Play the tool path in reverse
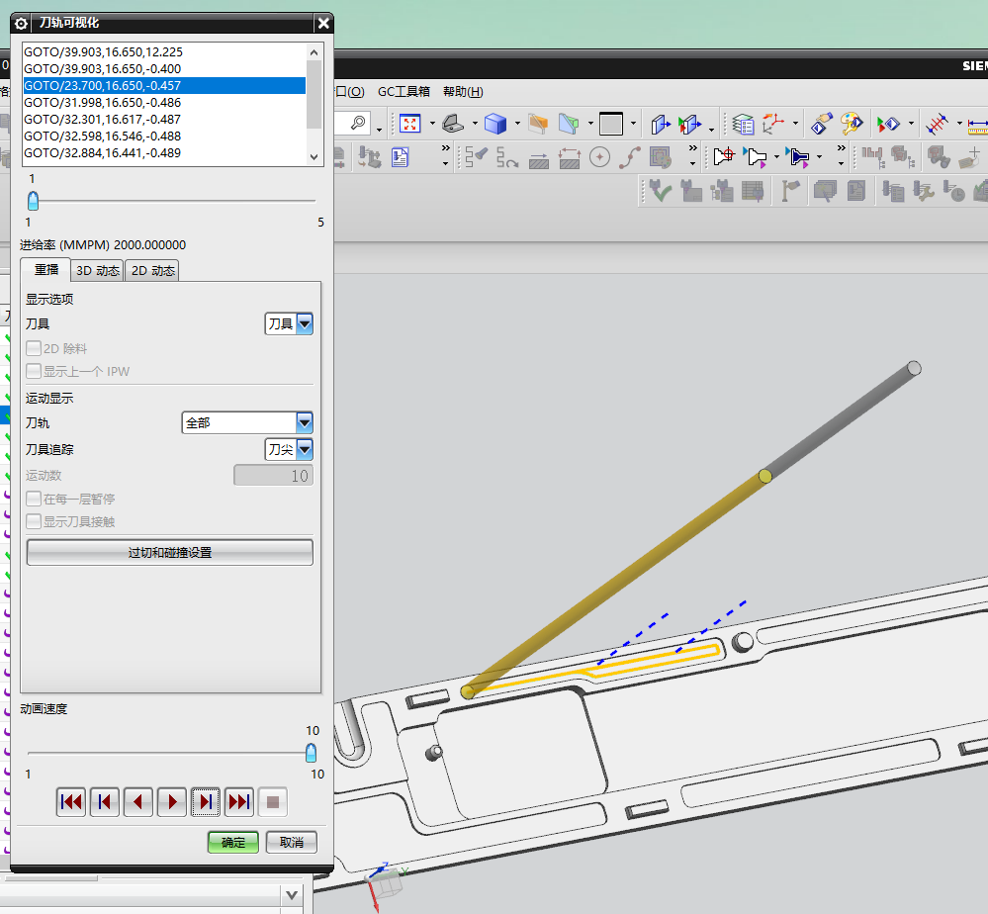 [138, 802]
